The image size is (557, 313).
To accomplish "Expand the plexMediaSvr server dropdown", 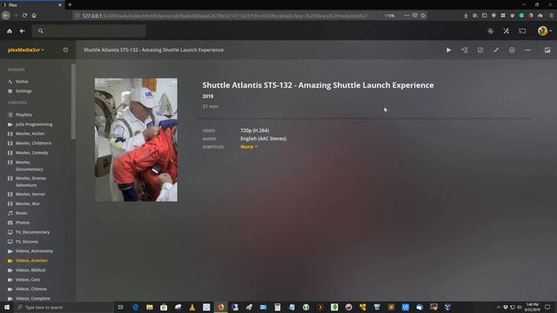I will 25,50.
